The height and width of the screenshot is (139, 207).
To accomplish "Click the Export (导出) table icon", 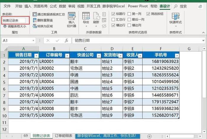I will click(86, 18).
